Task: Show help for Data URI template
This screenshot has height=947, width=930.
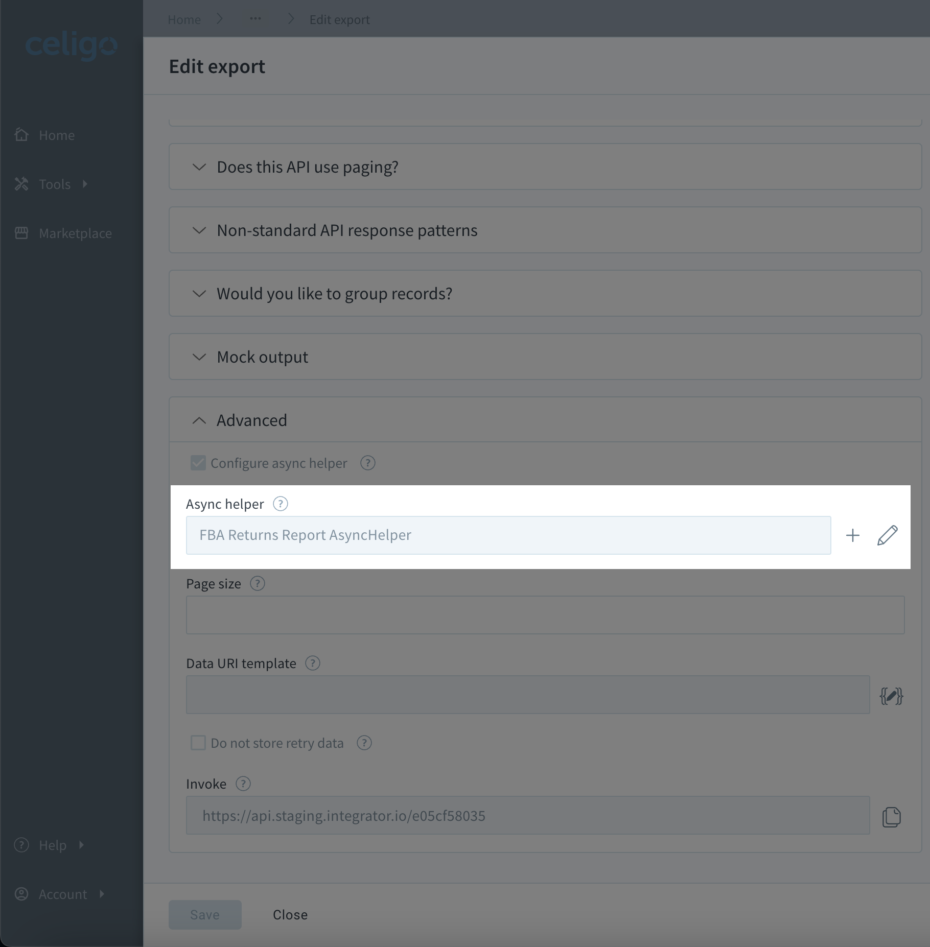Action: (312, 664)
